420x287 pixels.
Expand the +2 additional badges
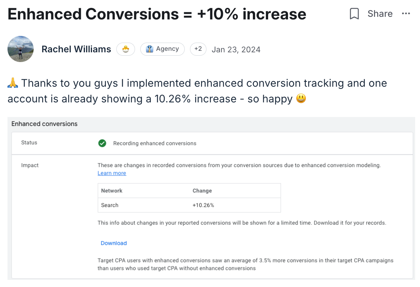coord(198,49)
